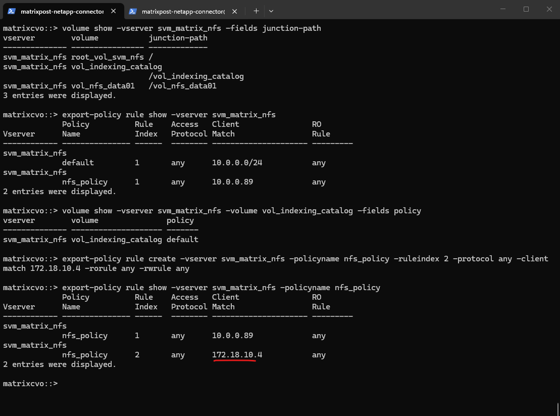Viewport: 560px width, 416px height.
Task: Click the PowerShell icon on the second tab
Action: pyautogui.click(x=133, y=11)
